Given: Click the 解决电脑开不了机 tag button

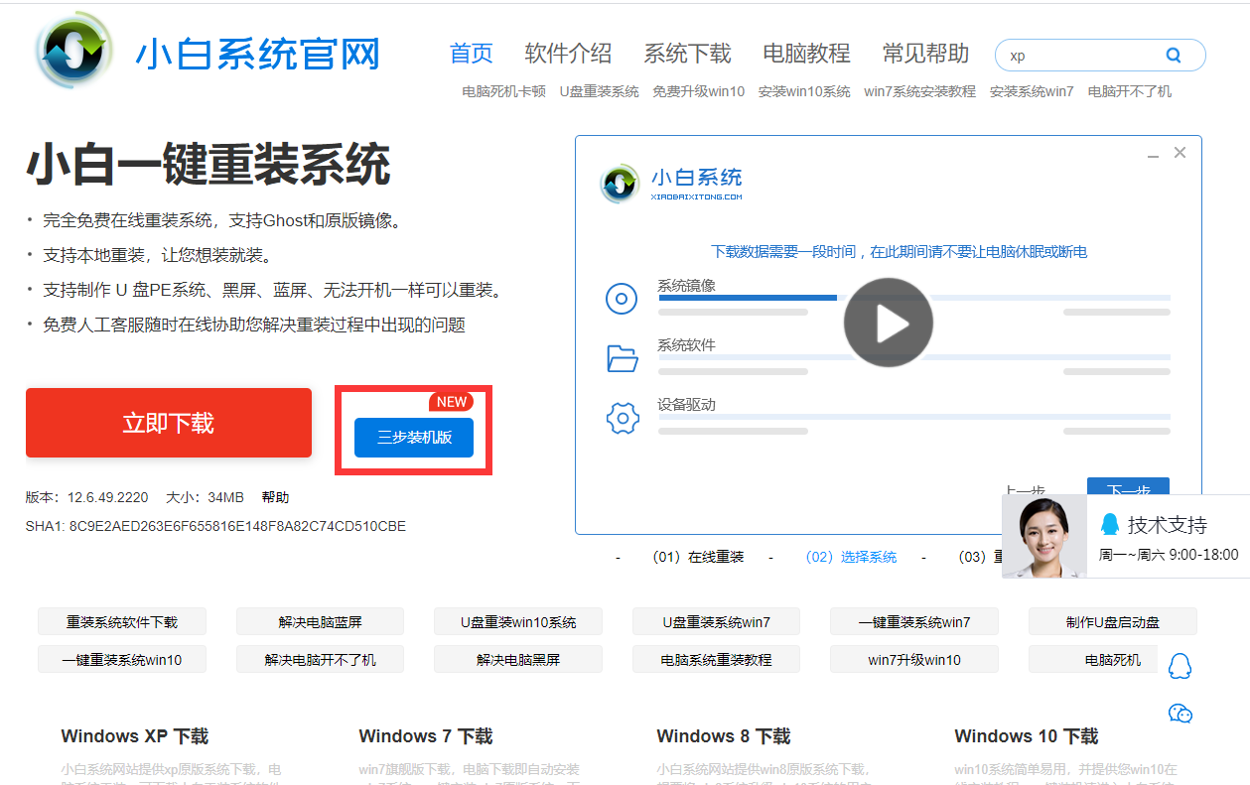Looking at the screenshot, I should pos(321,659).
